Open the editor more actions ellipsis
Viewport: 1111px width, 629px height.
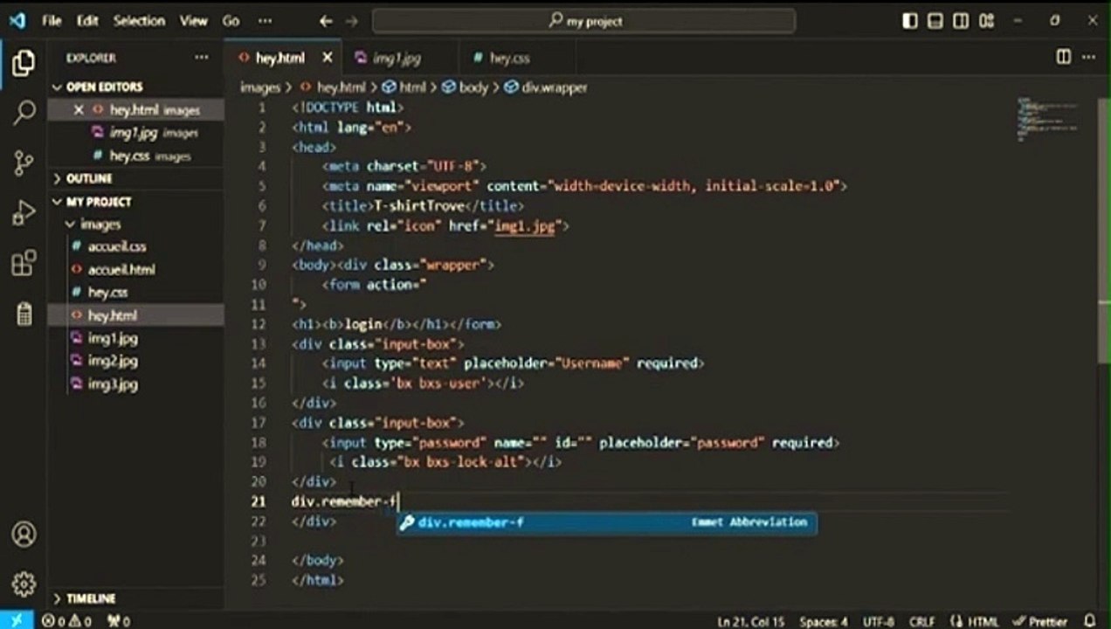pos(1088,58)
